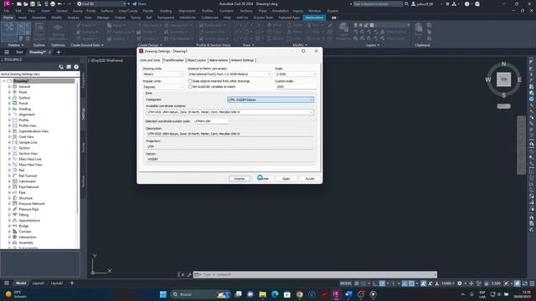Click the Ayuda button

click(x=310, y=178)
